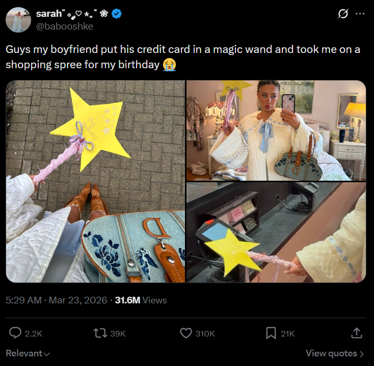Open the share upload icon

357,333
